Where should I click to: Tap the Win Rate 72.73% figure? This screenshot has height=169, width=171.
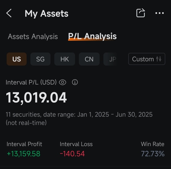pos(153,154)
